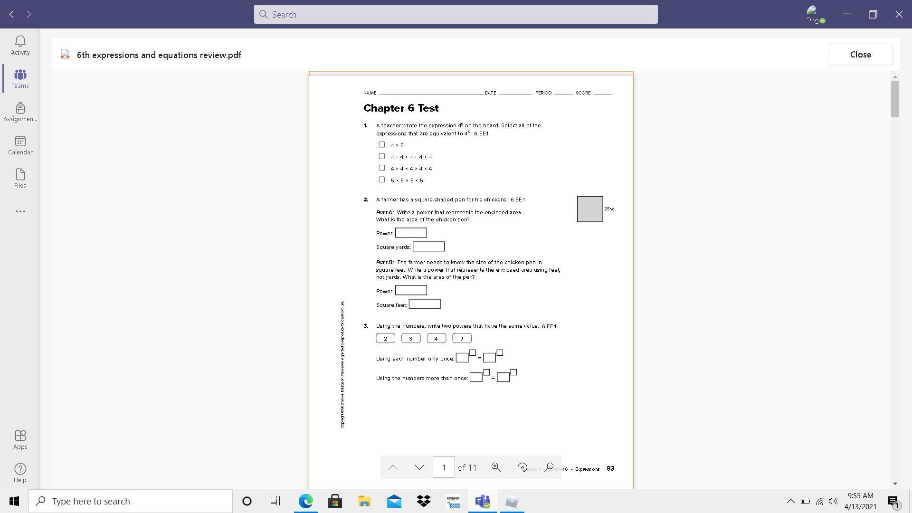
Task: Go to next PDF page with down chevron
Action: [419, 467]
